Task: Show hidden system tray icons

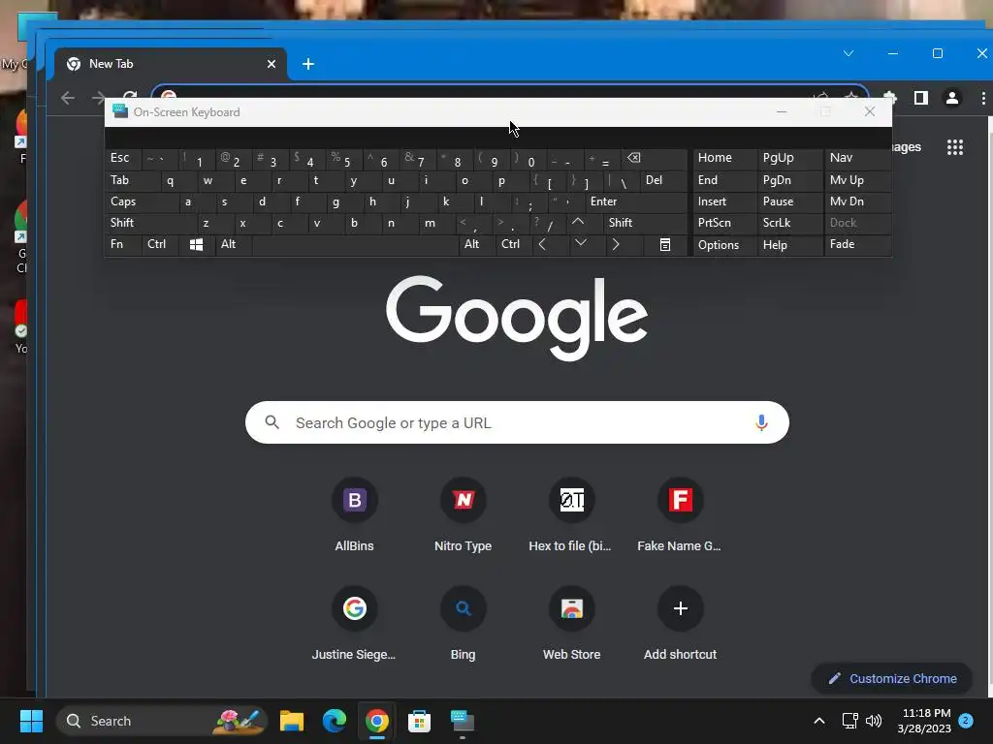Action: click(818, 721)
